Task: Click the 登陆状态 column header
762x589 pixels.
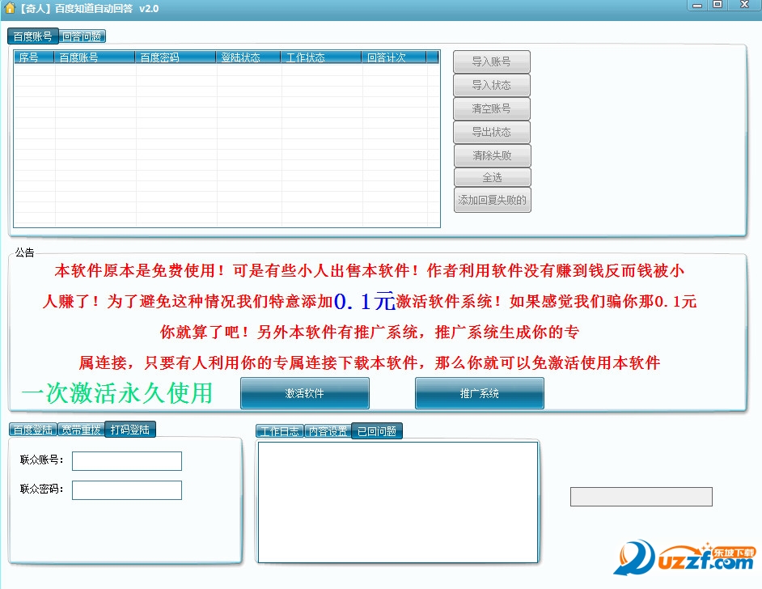Action: [x=248, y=57]
